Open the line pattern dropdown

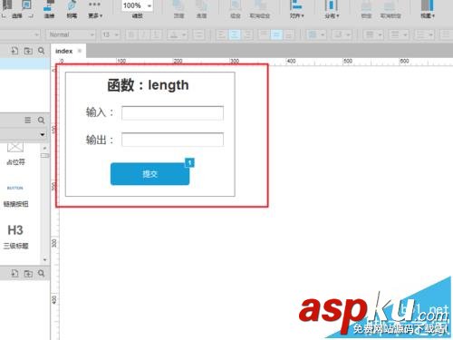(x=399, y=34)
